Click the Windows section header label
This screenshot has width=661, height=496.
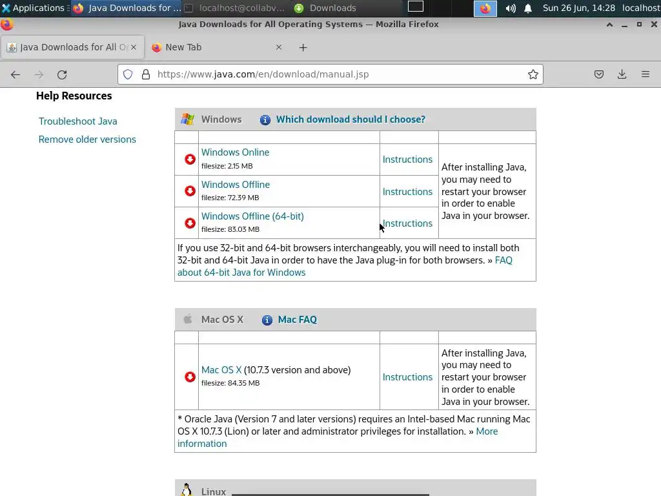click(x=221, y=119)
